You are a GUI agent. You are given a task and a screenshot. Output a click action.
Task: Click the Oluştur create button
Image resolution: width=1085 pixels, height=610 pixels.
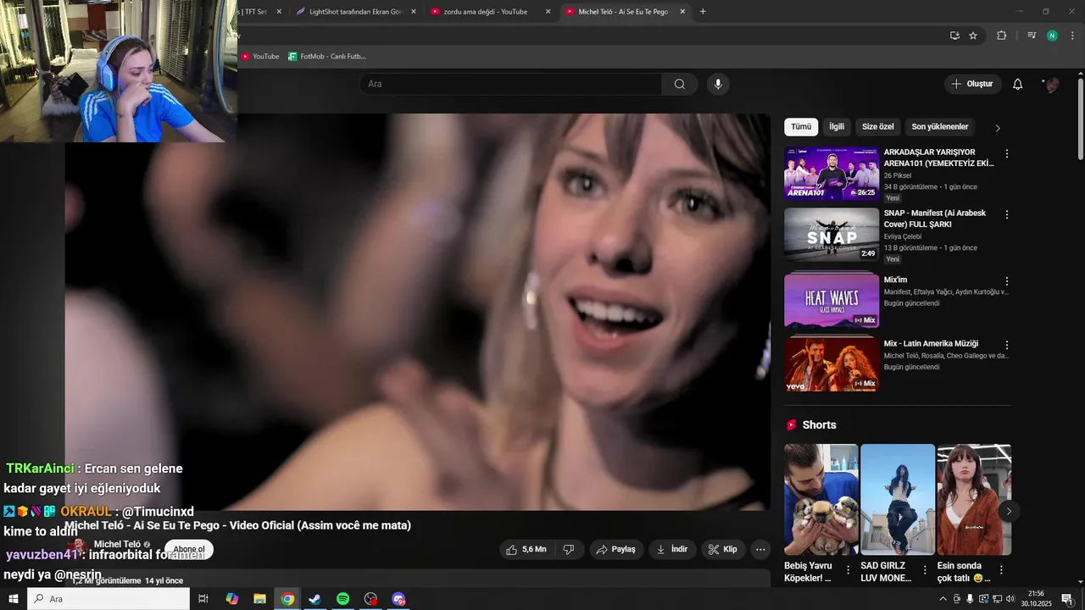coord(972,84)
